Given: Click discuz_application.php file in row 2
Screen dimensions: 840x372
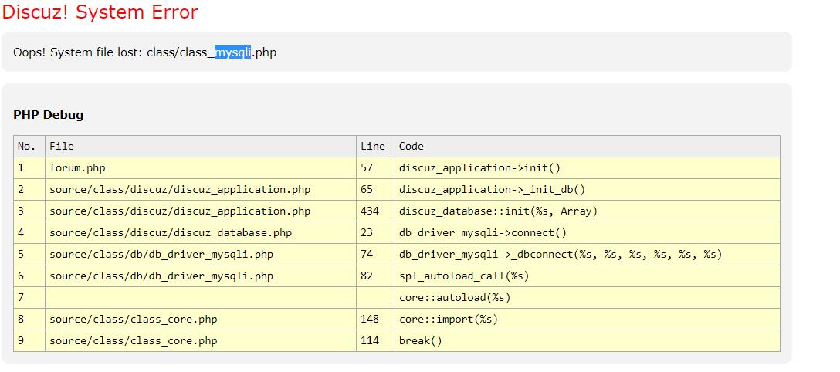Looking at the screenshot, I should point(201,190).
